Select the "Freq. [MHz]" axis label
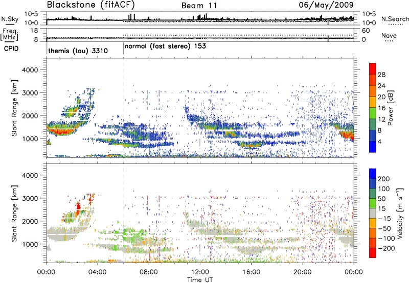 coord(9,34)
